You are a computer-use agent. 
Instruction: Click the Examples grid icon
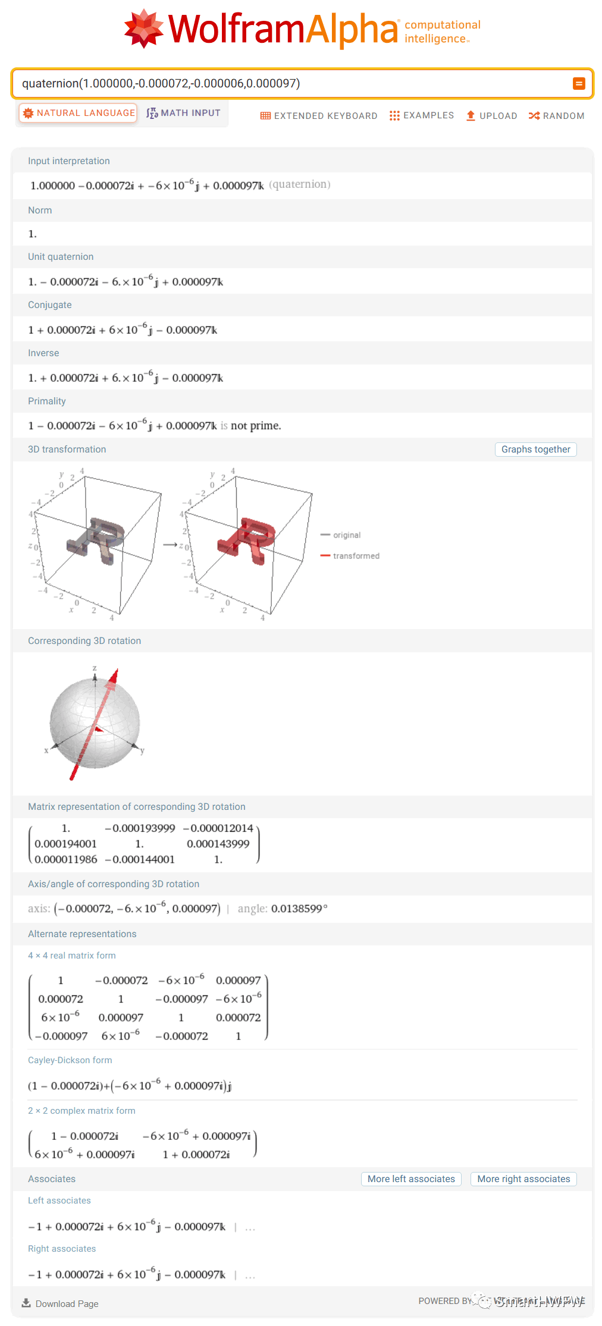(395, 115)
